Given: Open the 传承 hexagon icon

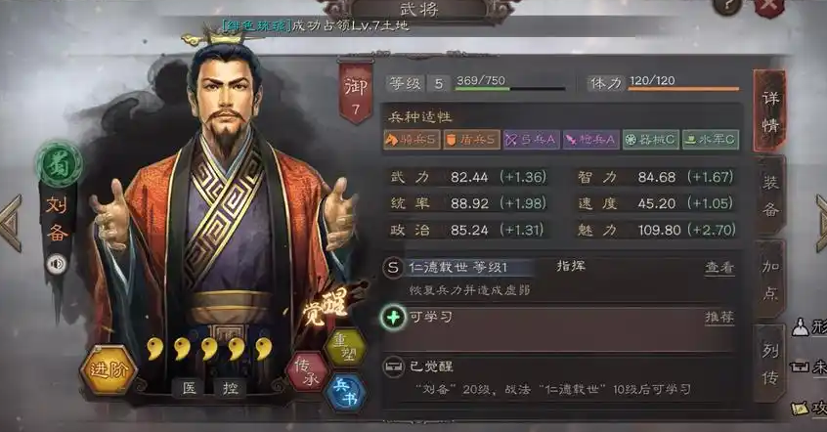Looking at the screenshot, I should (308, 371).
